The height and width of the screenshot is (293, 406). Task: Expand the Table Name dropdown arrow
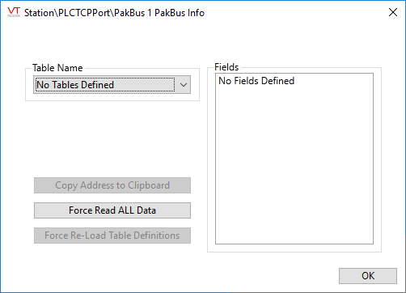point(184,85)
